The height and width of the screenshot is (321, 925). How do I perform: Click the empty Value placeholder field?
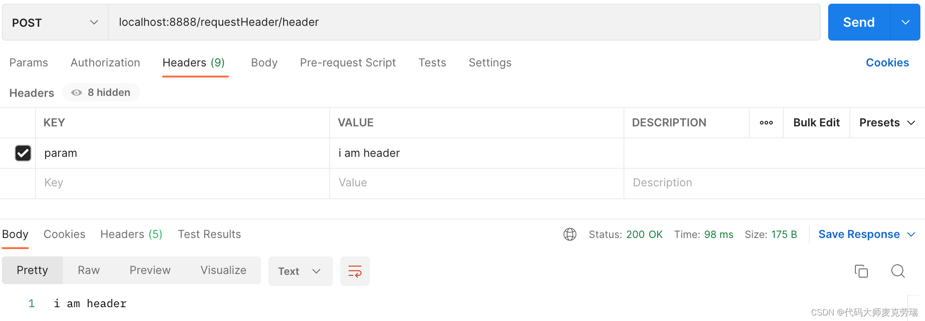click(x=477, y=183)
